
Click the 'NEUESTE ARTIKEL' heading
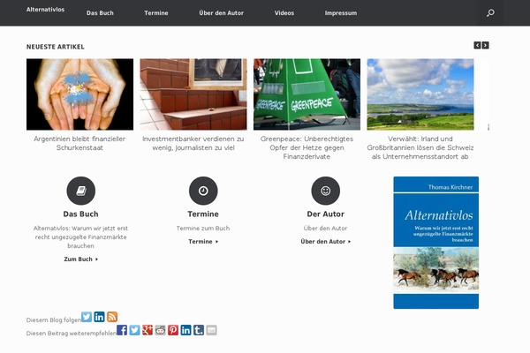pyautogui.click(x=56, y=47)
